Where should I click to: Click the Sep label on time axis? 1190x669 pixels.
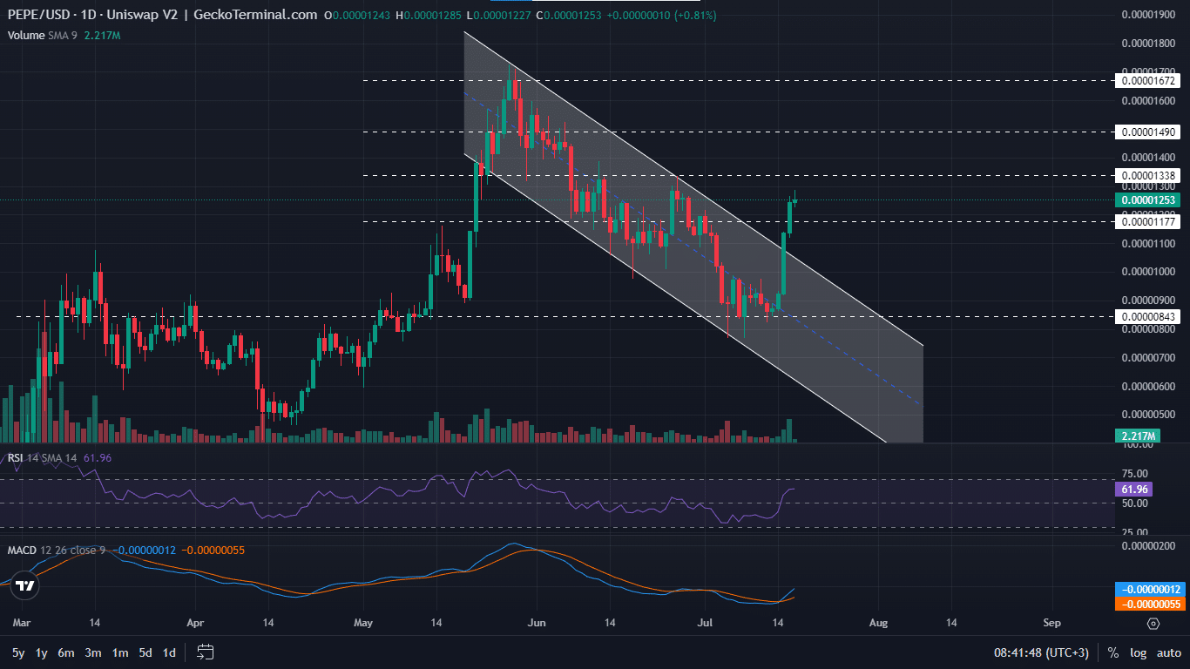(x=1051, y=623)
